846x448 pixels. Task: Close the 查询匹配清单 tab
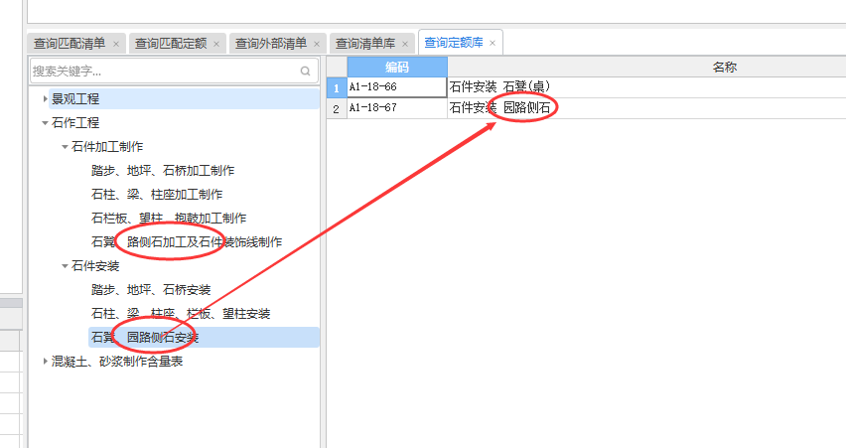click(x=116, y=44)
